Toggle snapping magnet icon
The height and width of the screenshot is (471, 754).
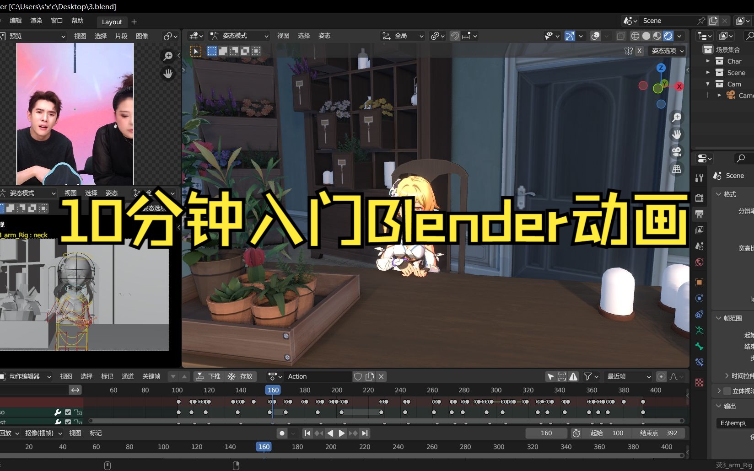tap(455, 36)
